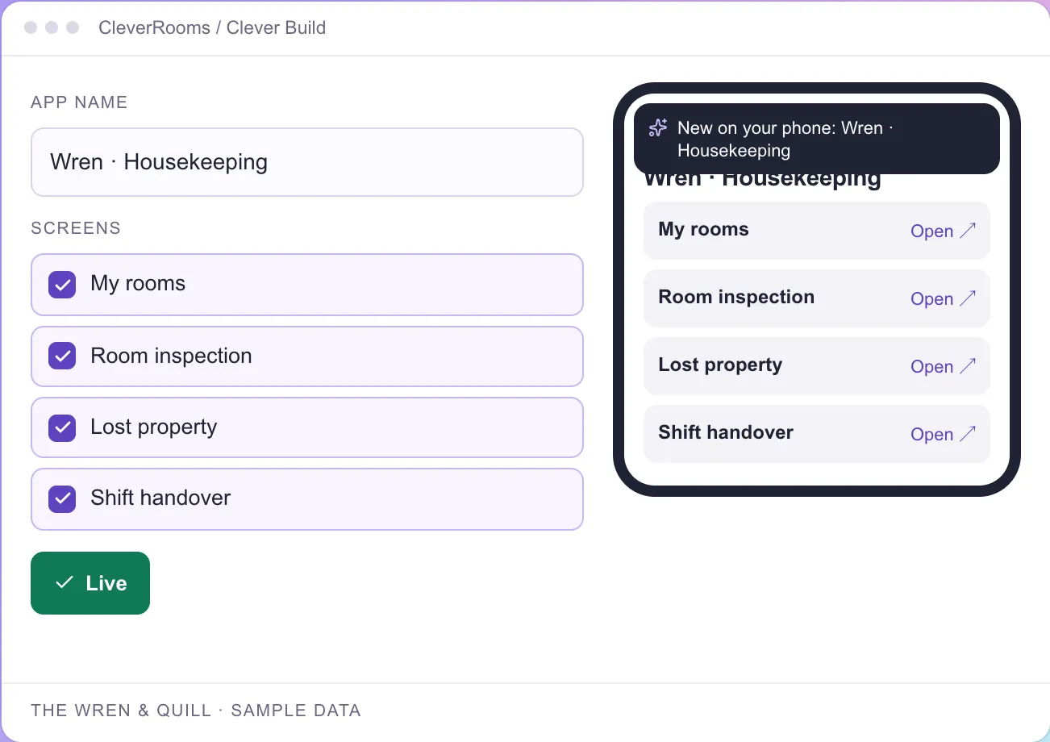Screen dimensions: 1050x742
Task: Click the bold "Lost property" title in phone preview
Action: click(x=720, y=365)
